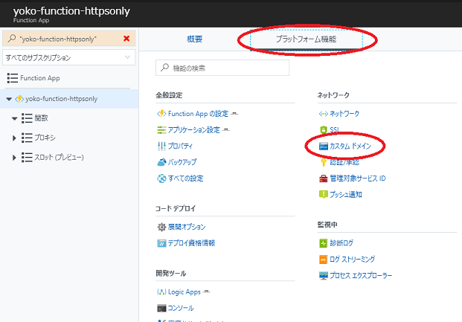Click the 管理対象サービス ID toolbox icon
Image resolution: width=462 pixels, height=322 pixels.
pyautogui.click(x=323, y=178)
